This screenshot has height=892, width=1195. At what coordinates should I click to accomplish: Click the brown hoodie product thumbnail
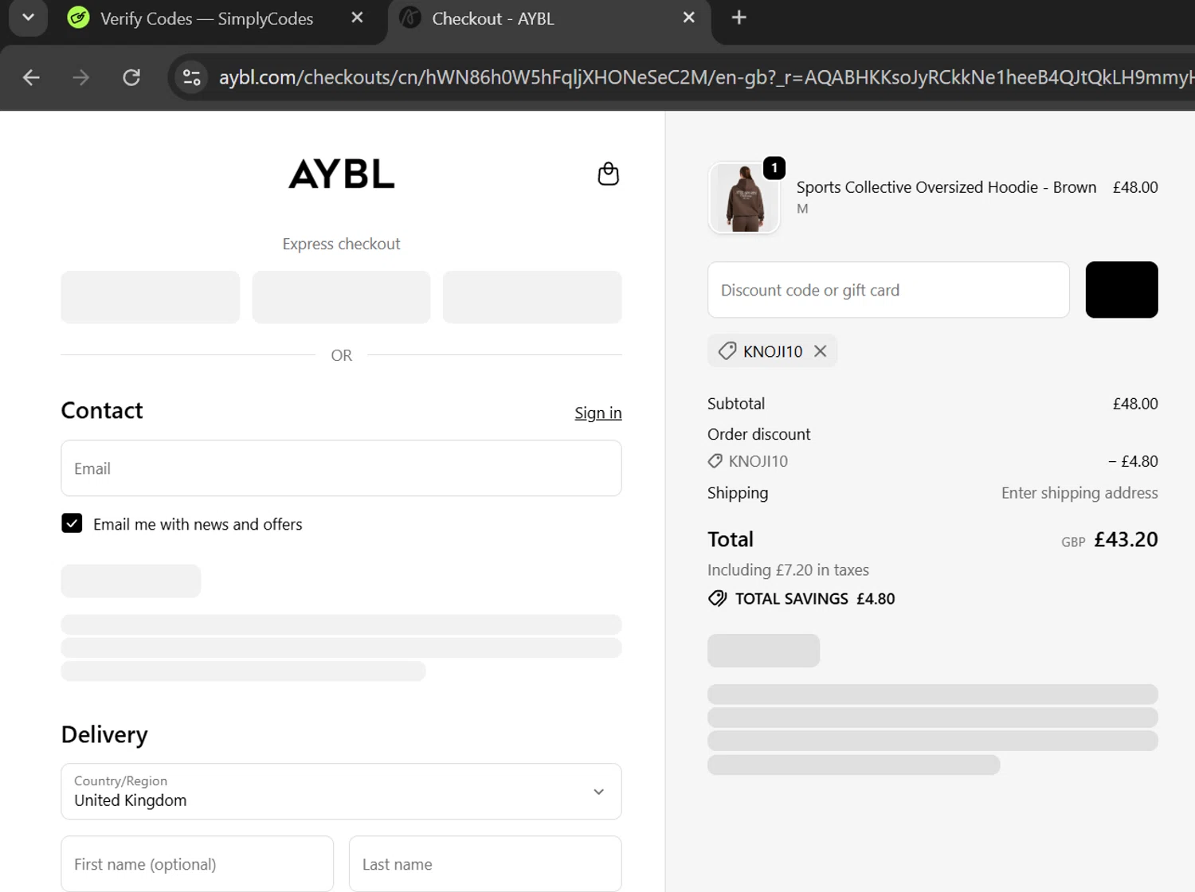click(x=744, y=198)
